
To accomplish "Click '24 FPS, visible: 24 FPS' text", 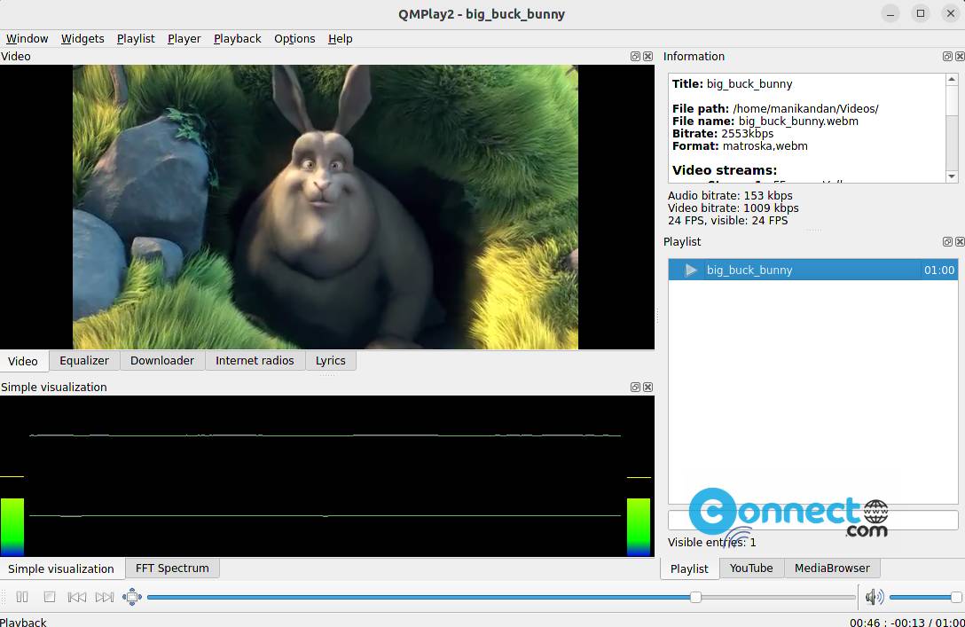I will pyautogui.click(x=727, y=220).
